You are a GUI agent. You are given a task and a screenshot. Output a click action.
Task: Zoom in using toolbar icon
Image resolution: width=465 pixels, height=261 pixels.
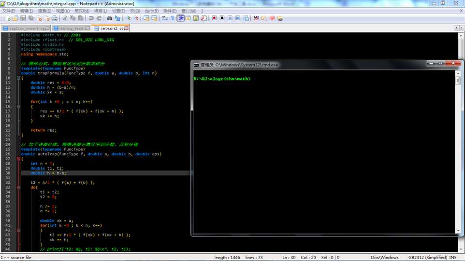pos(129,18)
